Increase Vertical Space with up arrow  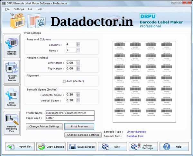(78, 99)
